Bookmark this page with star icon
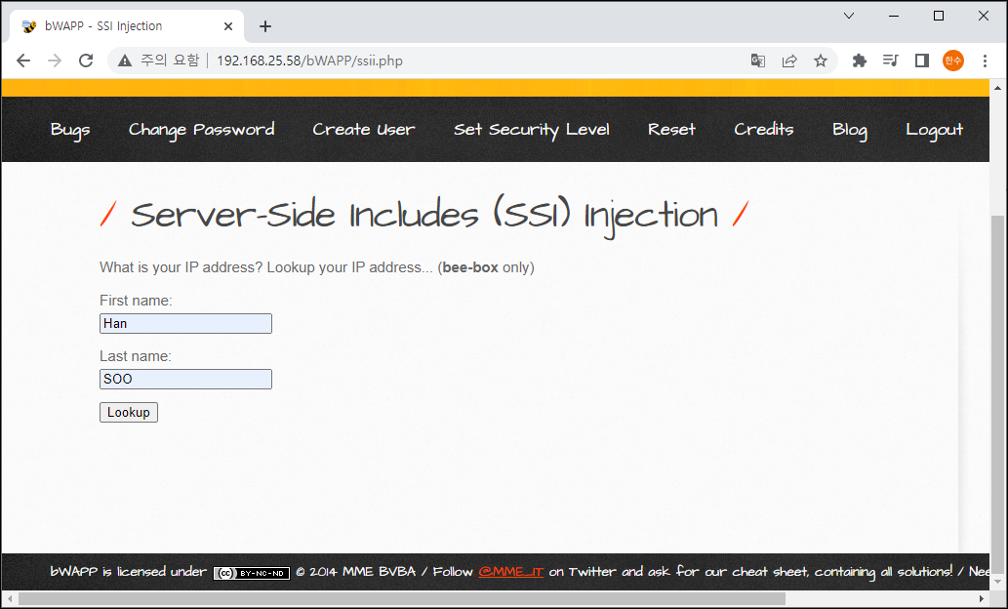 [x=821, y=61]
